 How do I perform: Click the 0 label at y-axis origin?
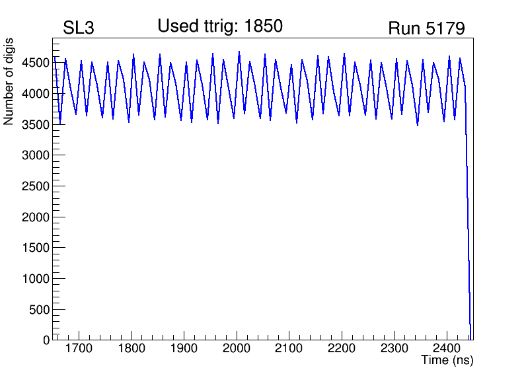[46, 340]
